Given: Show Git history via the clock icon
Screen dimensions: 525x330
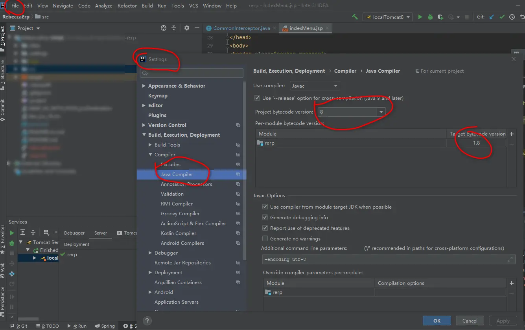Looking at the screenshot, I should click(512, 17).
